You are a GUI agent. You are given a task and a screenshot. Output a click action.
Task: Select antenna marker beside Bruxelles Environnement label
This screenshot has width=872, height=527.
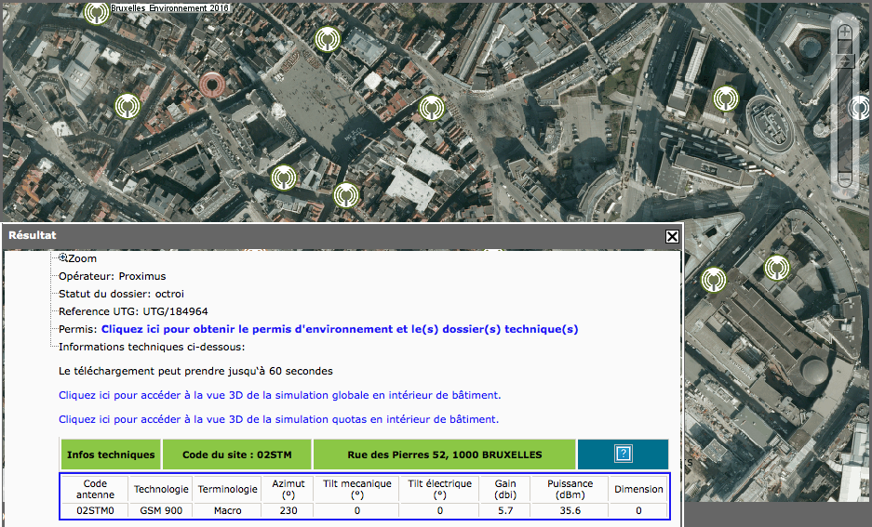pyautogui.click(x=95, y=12)
